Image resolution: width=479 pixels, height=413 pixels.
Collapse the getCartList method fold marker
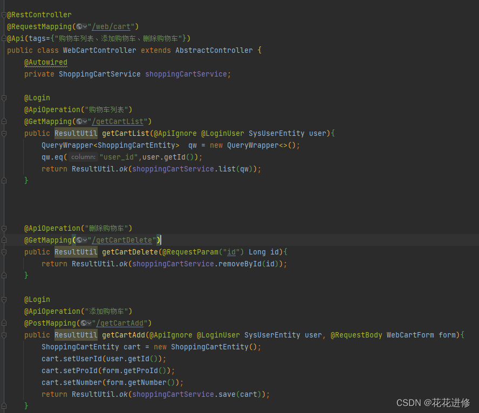(4, 133)
